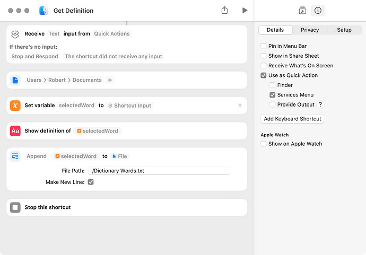
Task: Click the File variable token
Action: click(119, 156)
